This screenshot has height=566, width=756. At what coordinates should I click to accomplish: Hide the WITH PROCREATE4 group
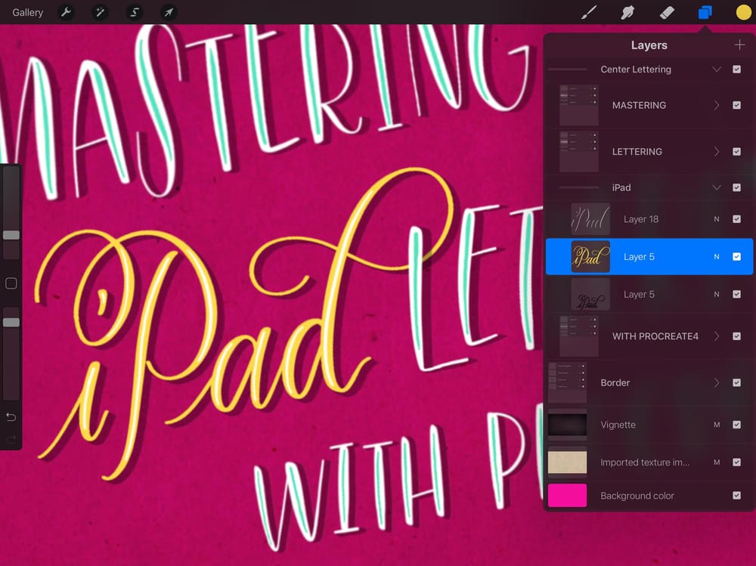(x=736, y=336)
